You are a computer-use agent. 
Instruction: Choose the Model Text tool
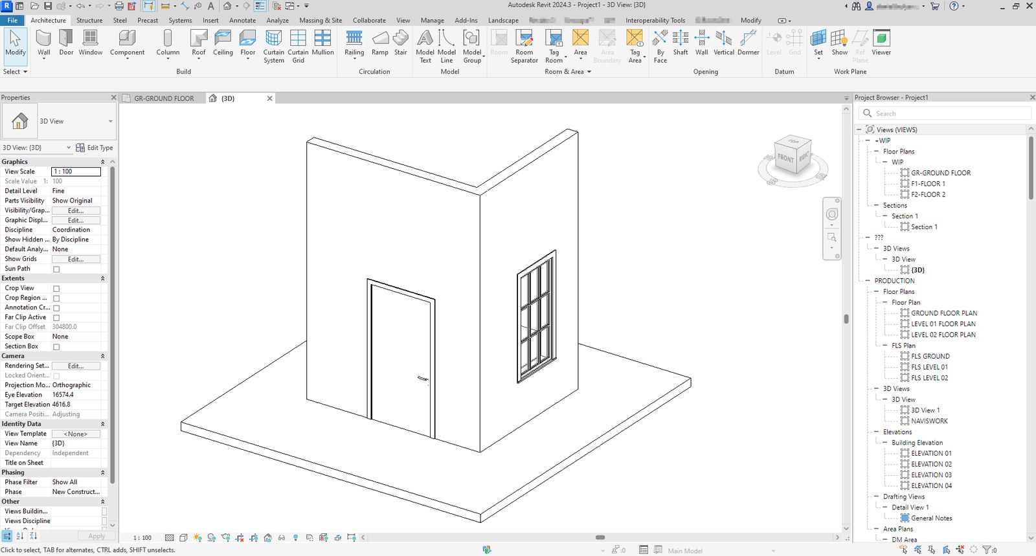[x=425, y=46]
